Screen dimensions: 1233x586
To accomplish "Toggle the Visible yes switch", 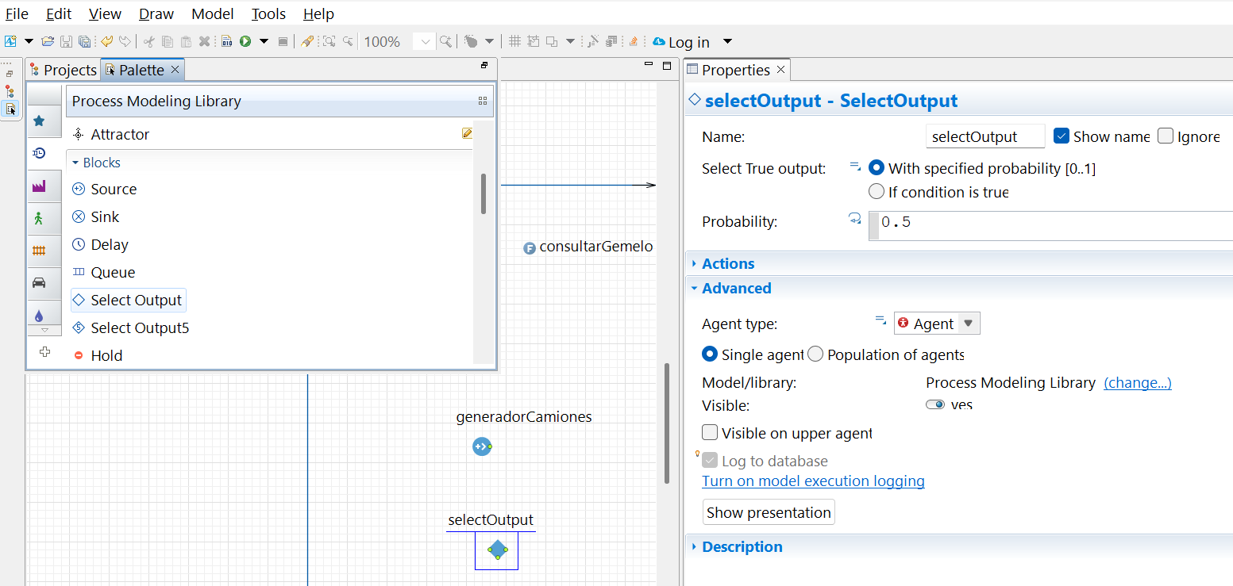I will click(x=935, y=405).
